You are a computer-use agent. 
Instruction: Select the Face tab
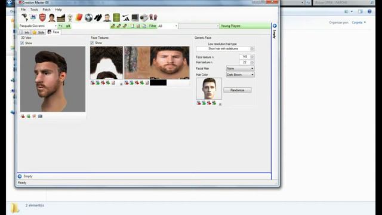pos(53,32)
